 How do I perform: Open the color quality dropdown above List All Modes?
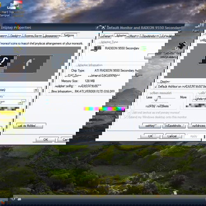coord(12,102)
